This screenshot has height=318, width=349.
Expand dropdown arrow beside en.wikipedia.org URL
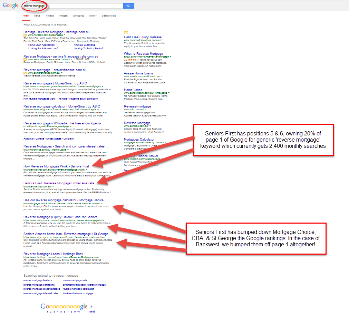71,126
